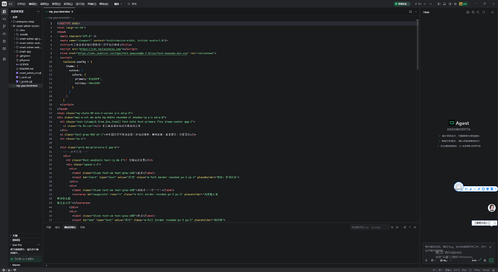
Task: Open the dropdown next to the search bar
Action: tap(118, 4)
